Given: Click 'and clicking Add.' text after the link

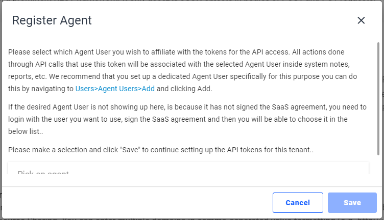Looking at the screenshot, I should (x=184, y=89).
